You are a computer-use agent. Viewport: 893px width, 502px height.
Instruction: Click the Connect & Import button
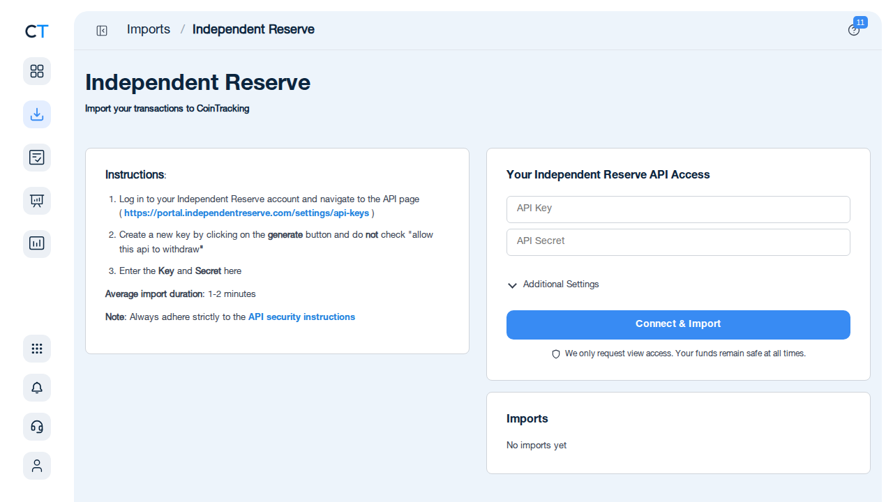point(678,325)
